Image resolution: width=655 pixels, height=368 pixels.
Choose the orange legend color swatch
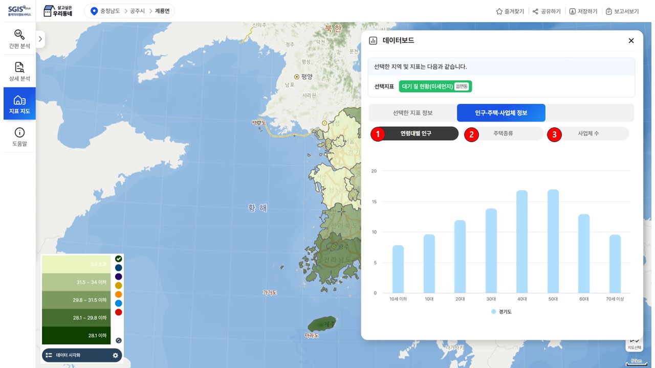(x=119, y=294)
